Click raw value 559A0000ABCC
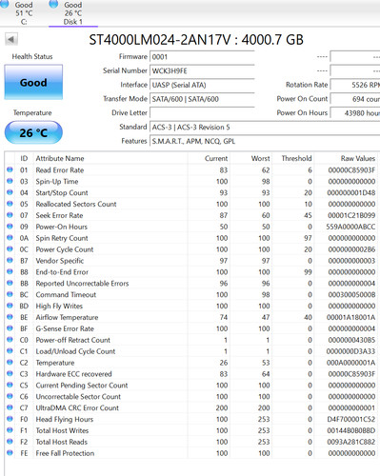Viewport: 380px width, 476px height. (x=350, y=227)
